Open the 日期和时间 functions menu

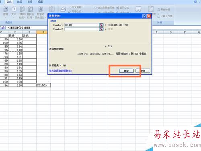[x=22, y=12]
